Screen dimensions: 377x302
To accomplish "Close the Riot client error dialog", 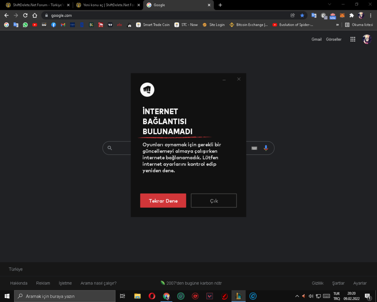I will [x=239, y=79].
